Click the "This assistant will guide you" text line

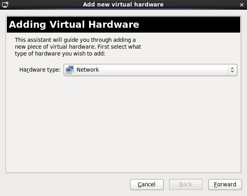75,40
